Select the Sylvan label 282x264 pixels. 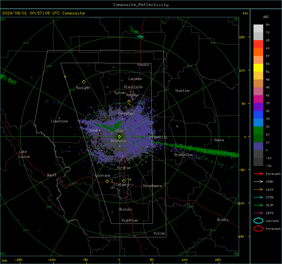click(120, 93)
